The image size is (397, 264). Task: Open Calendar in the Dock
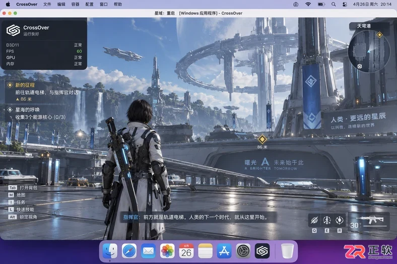pyautogui.click(x=186, y=251)
